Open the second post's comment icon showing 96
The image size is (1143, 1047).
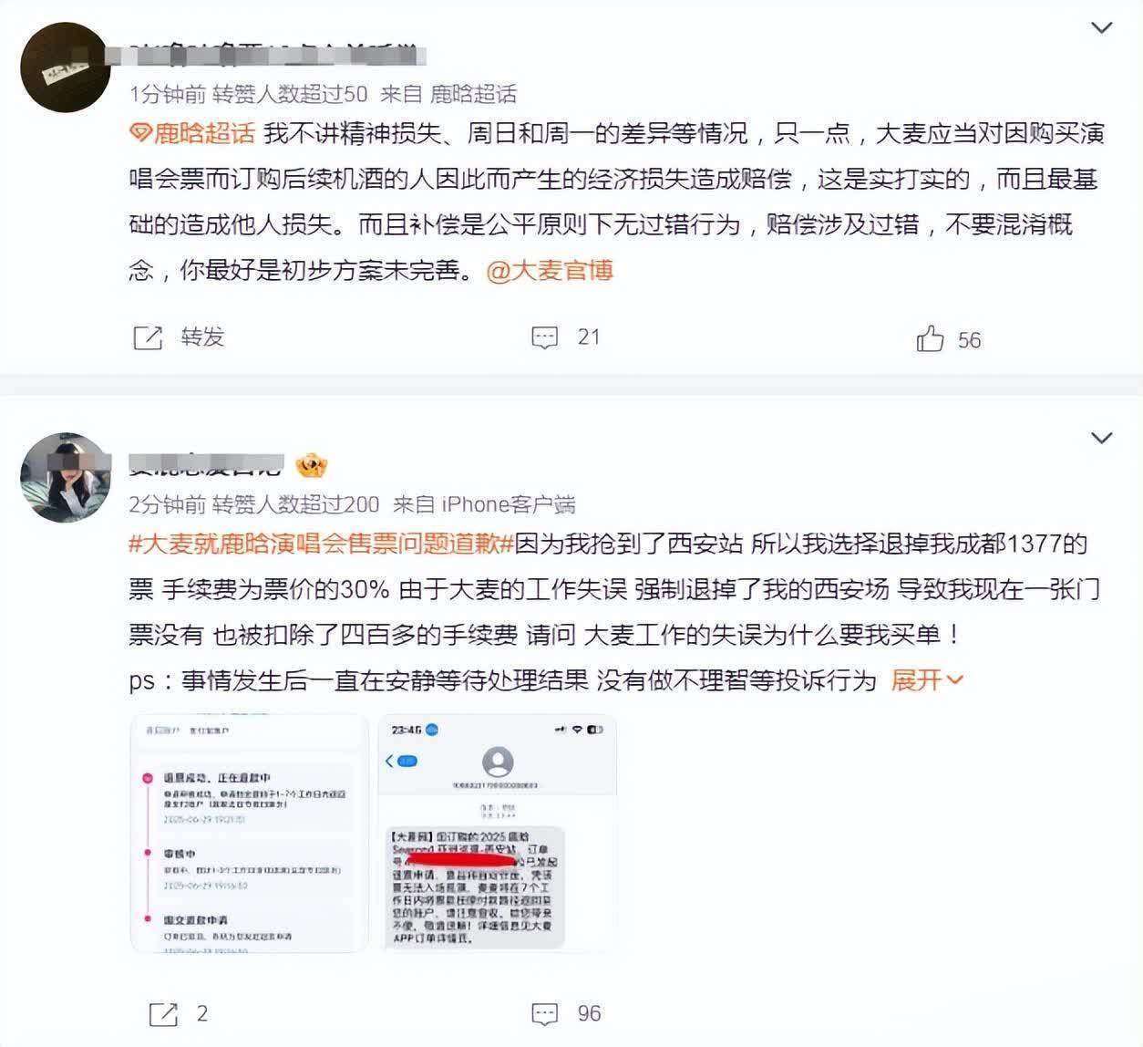tap(544, 1013)
